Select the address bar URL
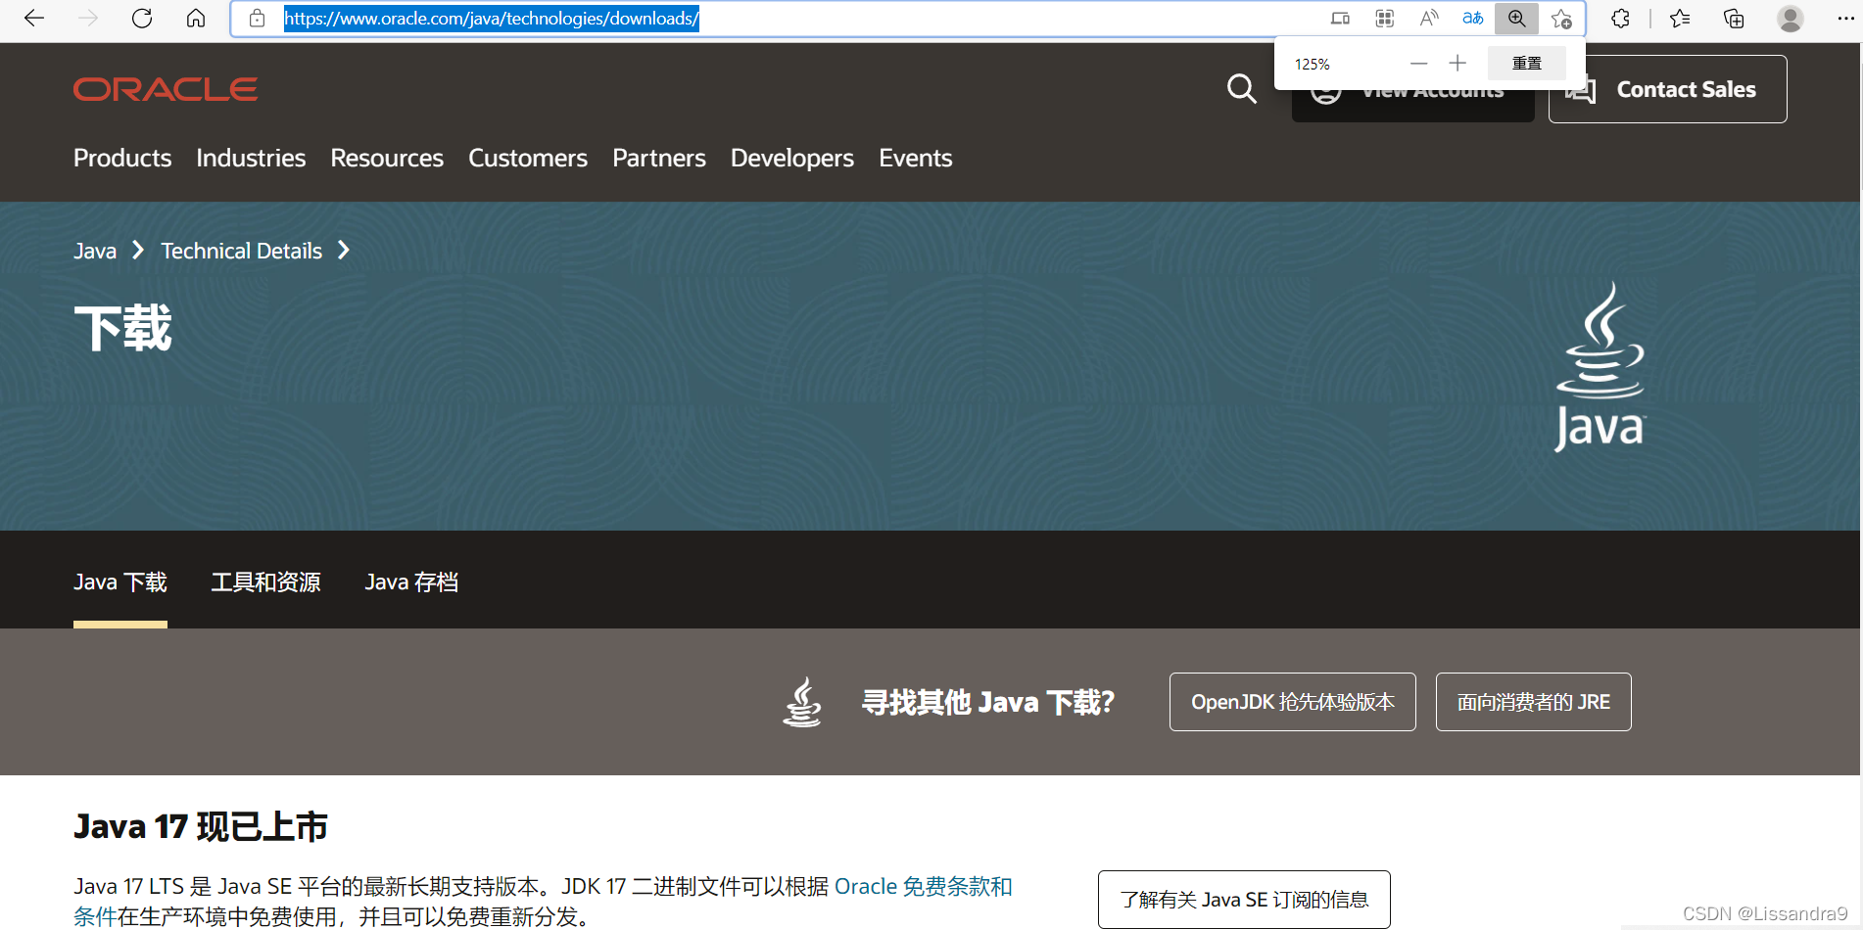 tap(492, 19)
